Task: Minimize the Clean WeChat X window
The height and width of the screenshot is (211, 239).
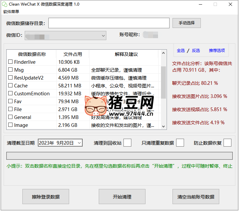Action: [200, 4]
